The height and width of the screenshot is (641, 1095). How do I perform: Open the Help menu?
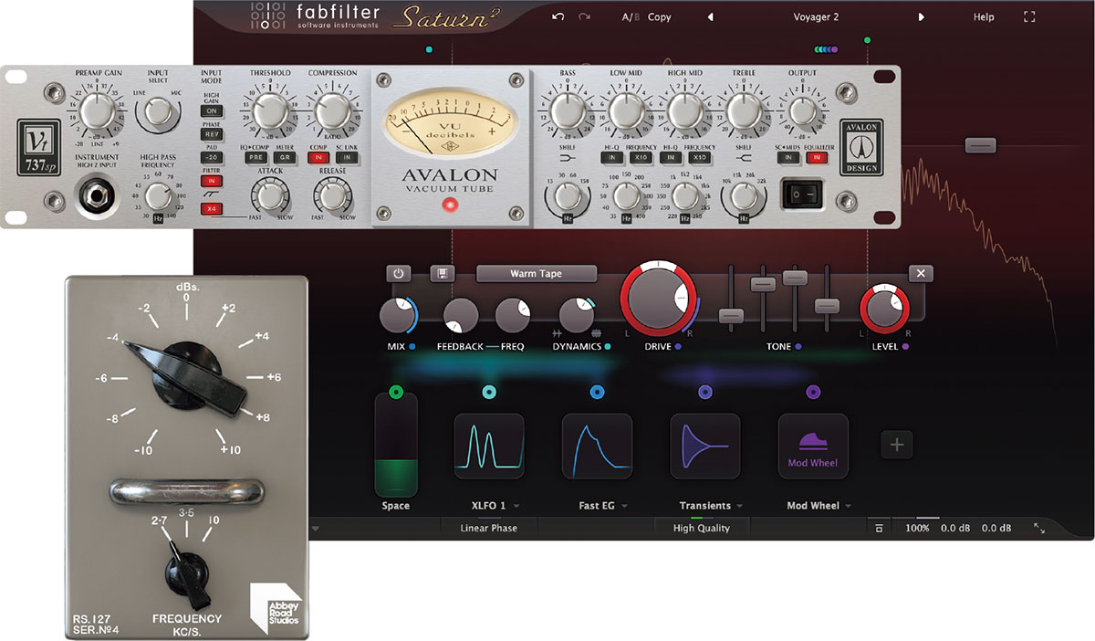[x=984, y=16]
